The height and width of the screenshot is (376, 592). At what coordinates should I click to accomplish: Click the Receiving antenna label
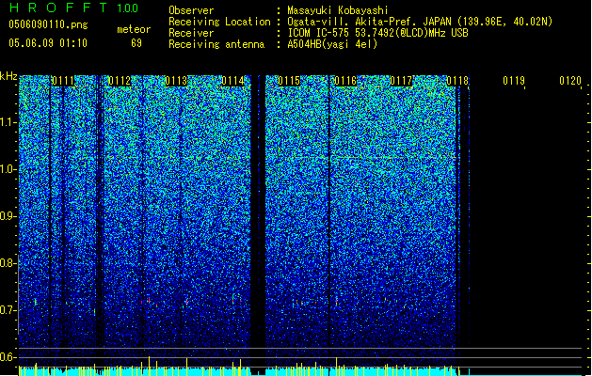click(216, 44)
